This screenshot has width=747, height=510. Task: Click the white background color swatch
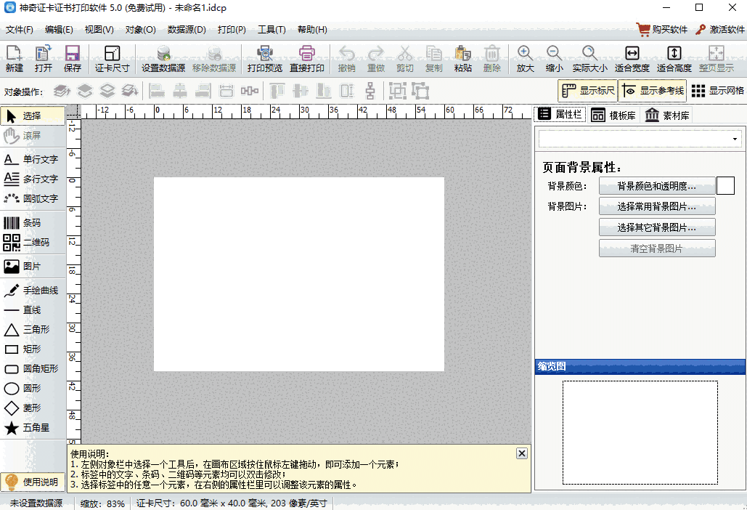[x=725, y=186]
